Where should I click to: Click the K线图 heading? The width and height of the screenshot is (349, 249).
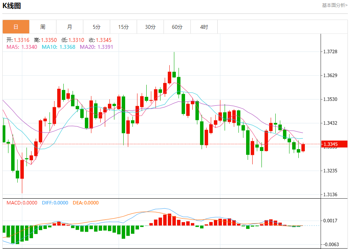click(12, 6)
